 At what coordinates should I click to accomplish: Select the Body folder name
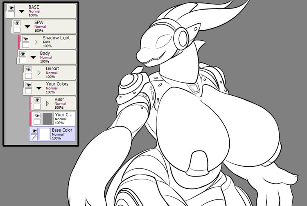click(x=45, y=53)
